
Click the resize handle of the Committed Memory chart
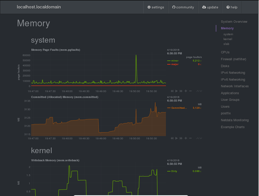tap(199, 138)
